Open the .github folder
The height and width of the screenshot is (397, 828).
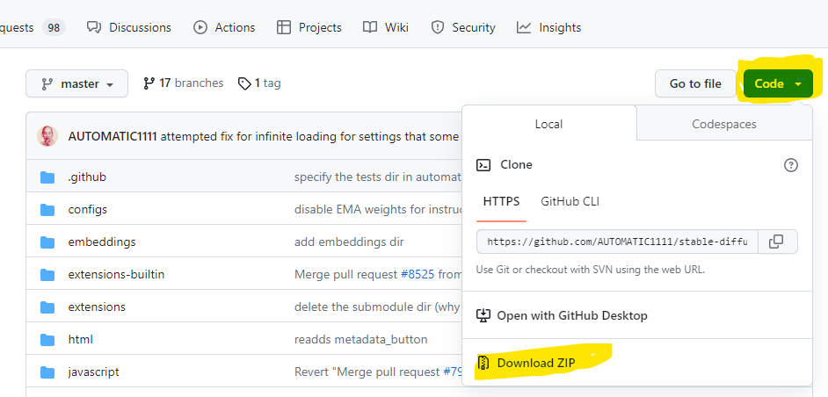[x=87, y=177]
